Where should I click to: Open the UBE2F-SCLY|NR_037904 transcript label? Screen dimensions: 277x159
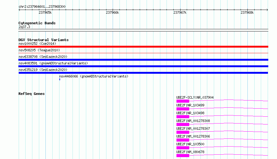coord(195,97)
